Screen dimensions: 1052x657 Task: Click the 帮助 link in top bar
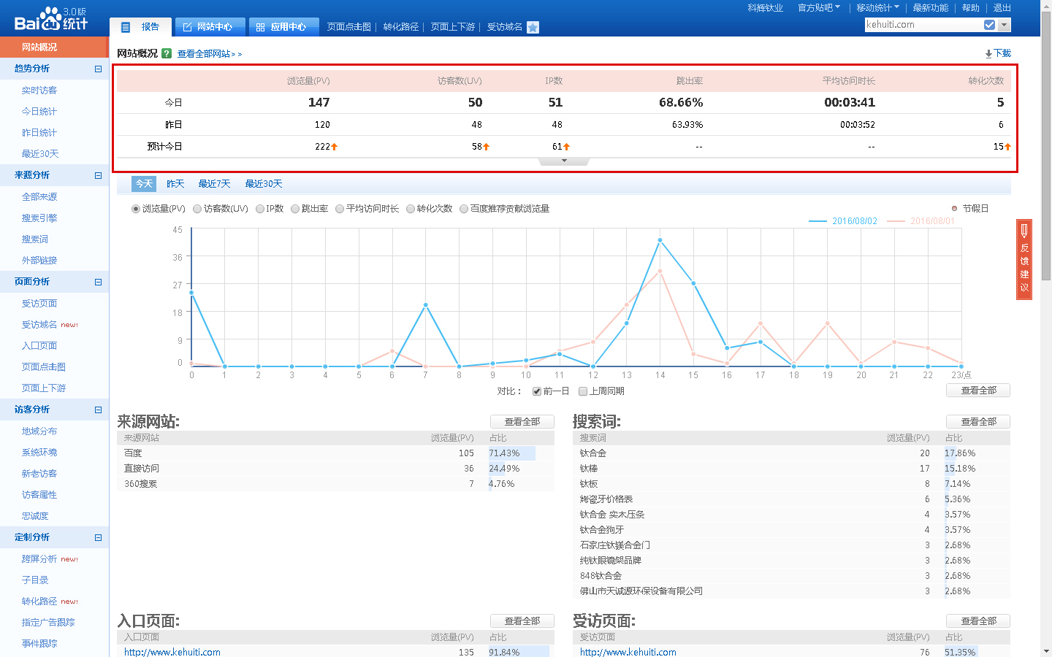click(971, 7)
